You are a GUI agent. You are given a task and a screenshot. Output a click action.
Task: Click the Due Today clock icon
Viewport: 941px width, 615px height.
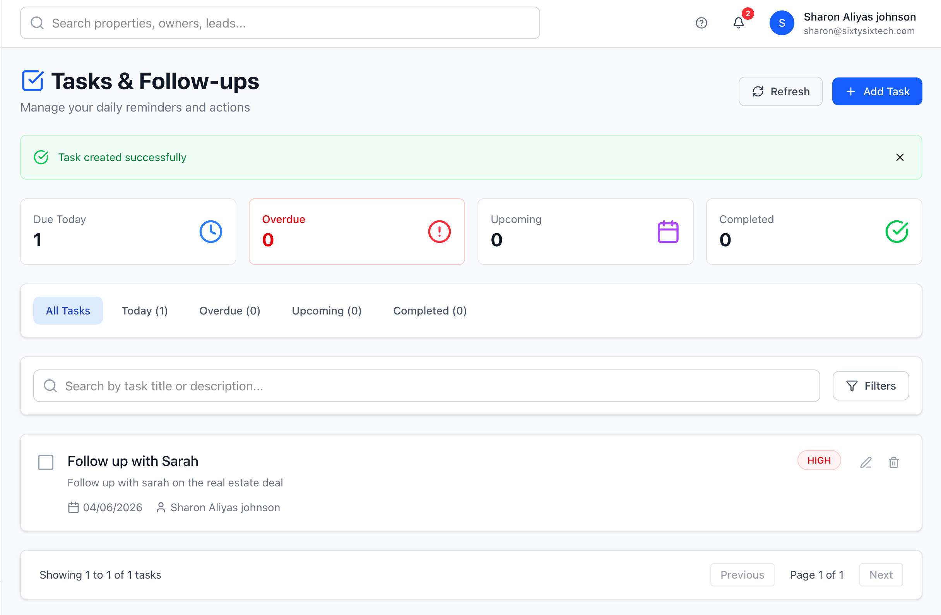point(211,232)
